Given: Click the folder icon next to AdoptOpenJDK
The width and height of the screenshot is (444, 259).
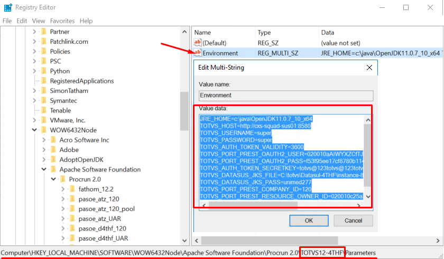Looking at the screenshot, I should click(53, 160).
